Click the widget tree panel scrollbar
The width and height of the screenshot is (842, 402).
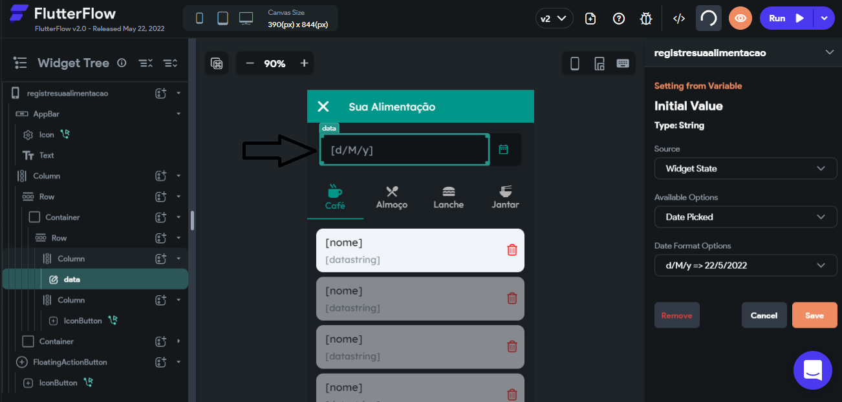pos(192,220)
